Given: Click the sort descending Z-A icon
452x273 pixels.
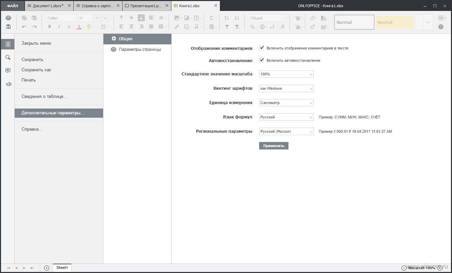Looking at the screenshot, I should coord(237,18).
